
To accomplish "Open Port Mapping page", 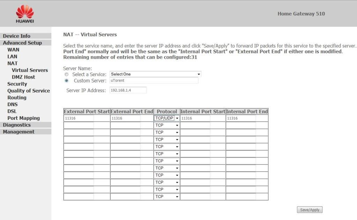I will point(23,118).
